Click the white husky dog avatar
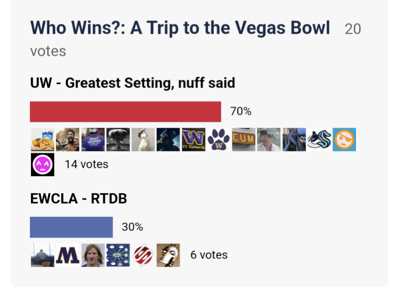The width and height of the screenshot is (398, 291). 143,140
